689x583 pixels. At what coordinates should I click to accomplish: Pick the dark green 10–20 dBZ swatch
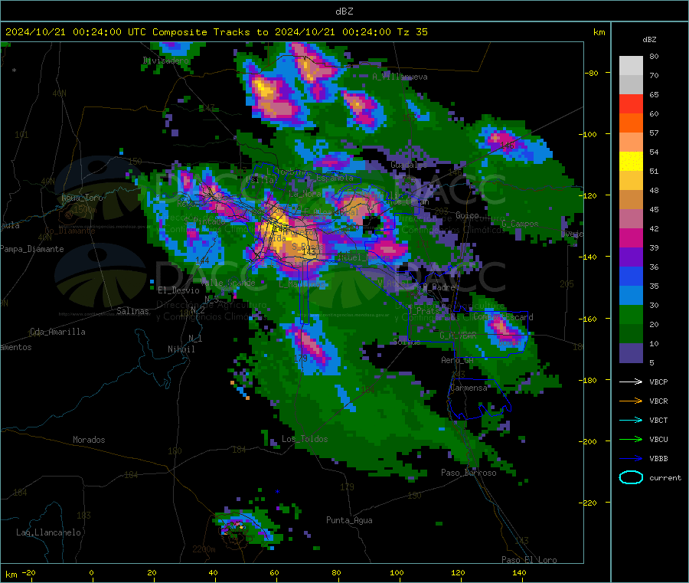[631, 334]
